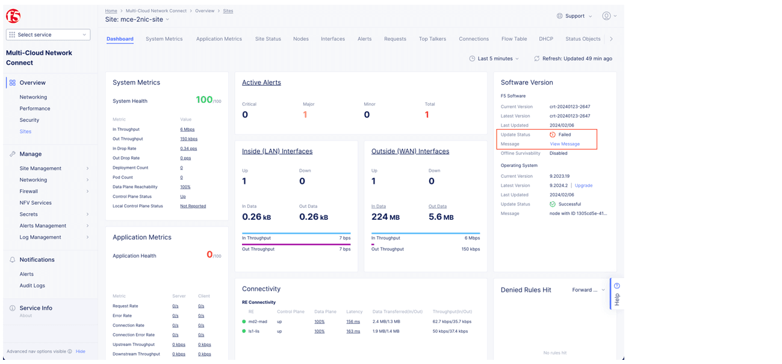Click the View Message link
Screen dimensions: 782x364
565,144
